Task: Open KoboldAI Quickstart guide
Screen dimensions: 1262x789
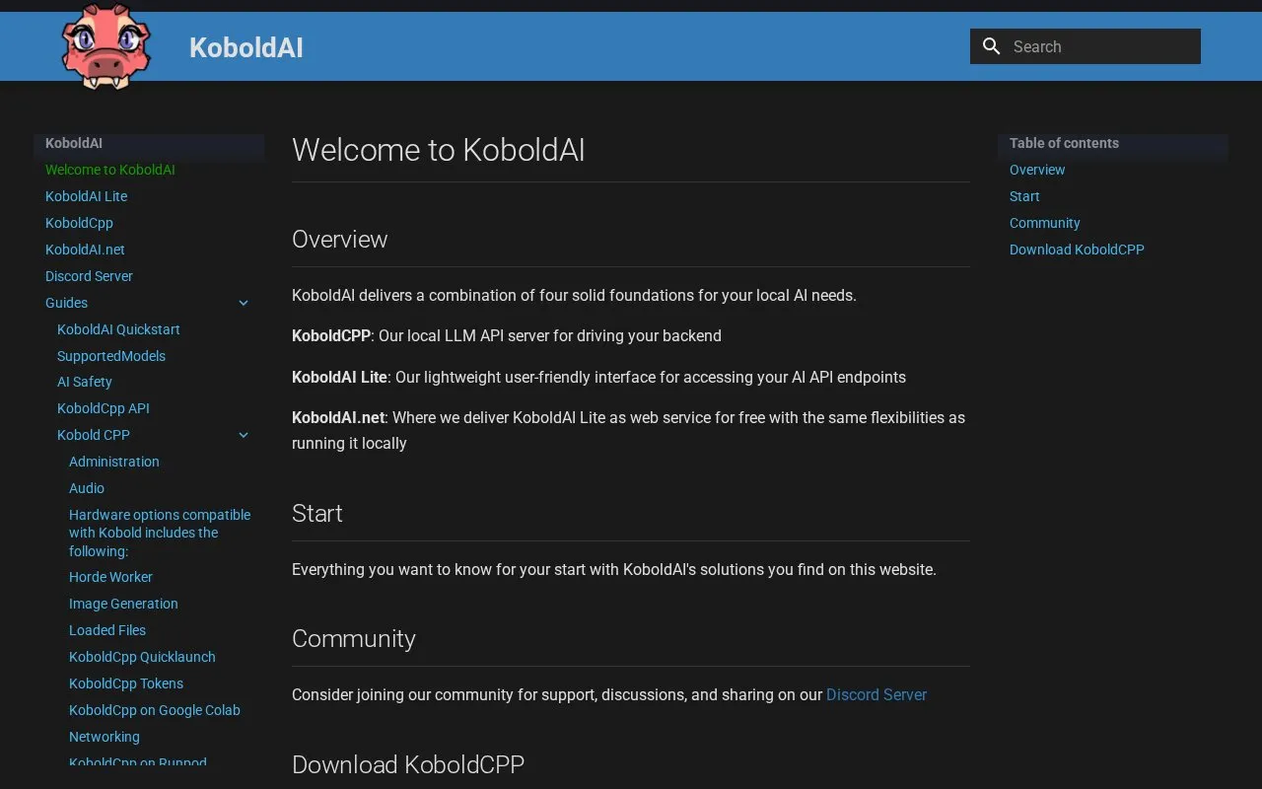Action: 118,329
